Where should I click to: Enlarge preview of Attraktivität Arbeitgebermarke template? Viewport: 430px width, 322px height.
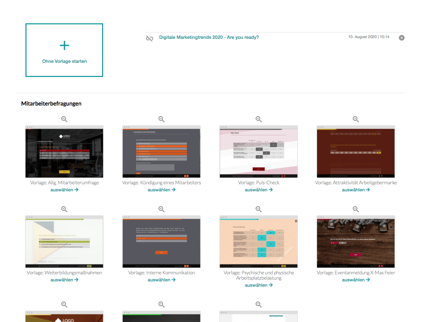pos(356,119)
